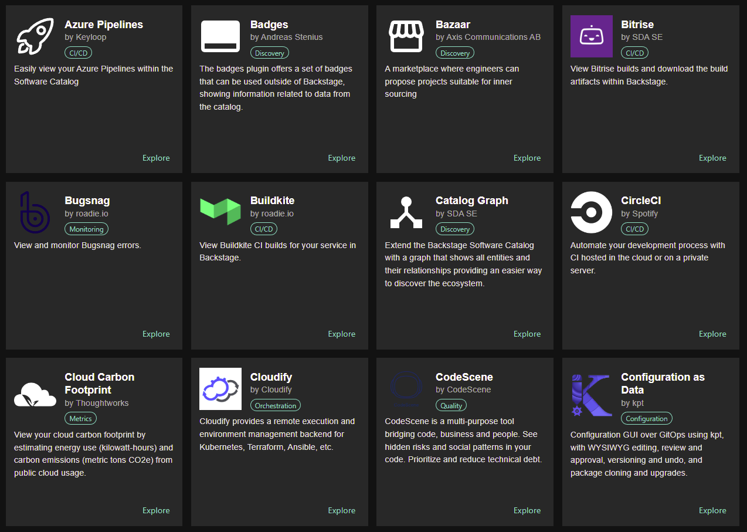The height and width of the screenshot is (532, 747).
Task: Select the Orchestration tag on Cloudify
Action: (276, 405)
